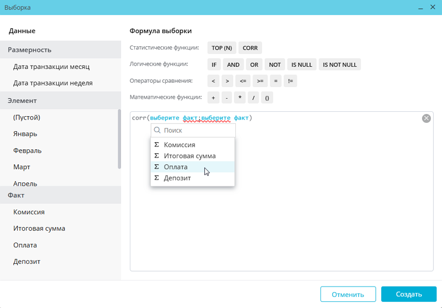Click the second выберите факт placeholder
The height and width of the screenshot is (308, 442).
pyautogui.click(x=226, y=118)
